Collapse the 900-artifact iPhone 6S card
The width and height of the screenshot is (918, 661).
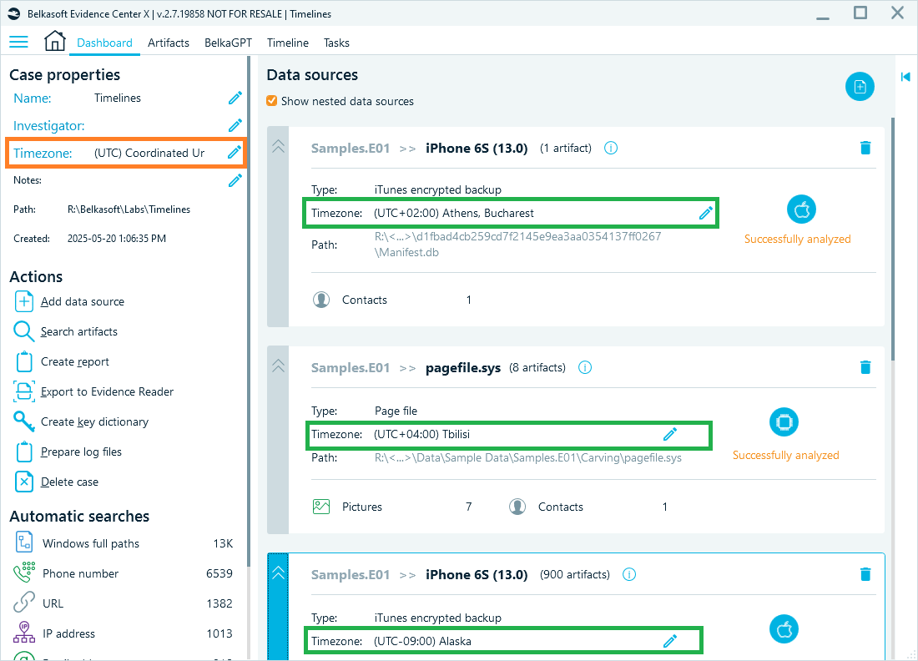click(278, 573)
